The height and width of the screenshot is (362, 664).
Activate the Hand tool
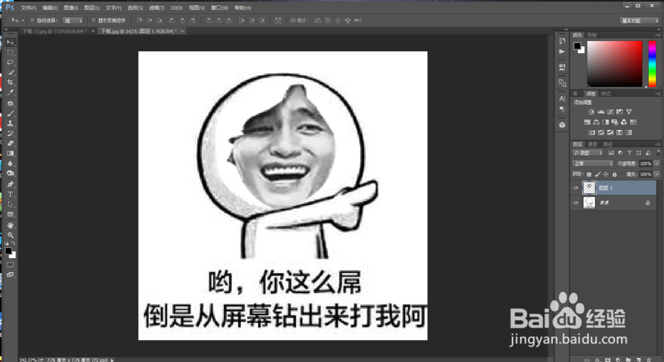[x=11, y=225]
